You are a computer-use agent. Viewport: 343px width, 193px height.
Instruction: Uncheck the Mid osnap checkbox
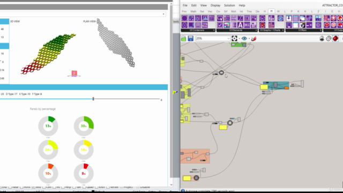[x=33, y=187]
